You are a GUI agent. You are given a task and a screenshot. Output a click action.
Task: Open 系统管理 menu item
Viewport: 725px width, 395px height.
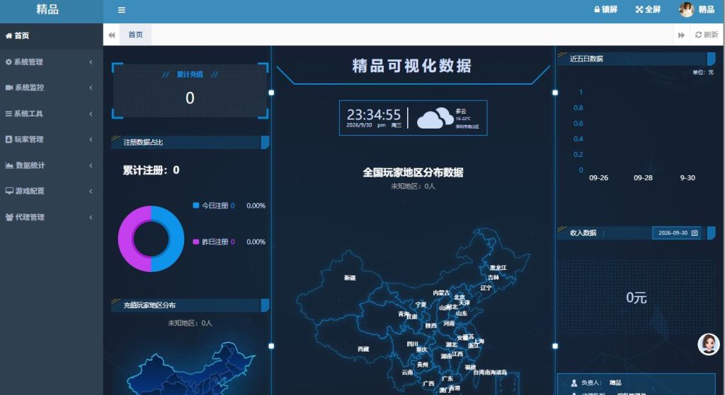tap(51, 62)
